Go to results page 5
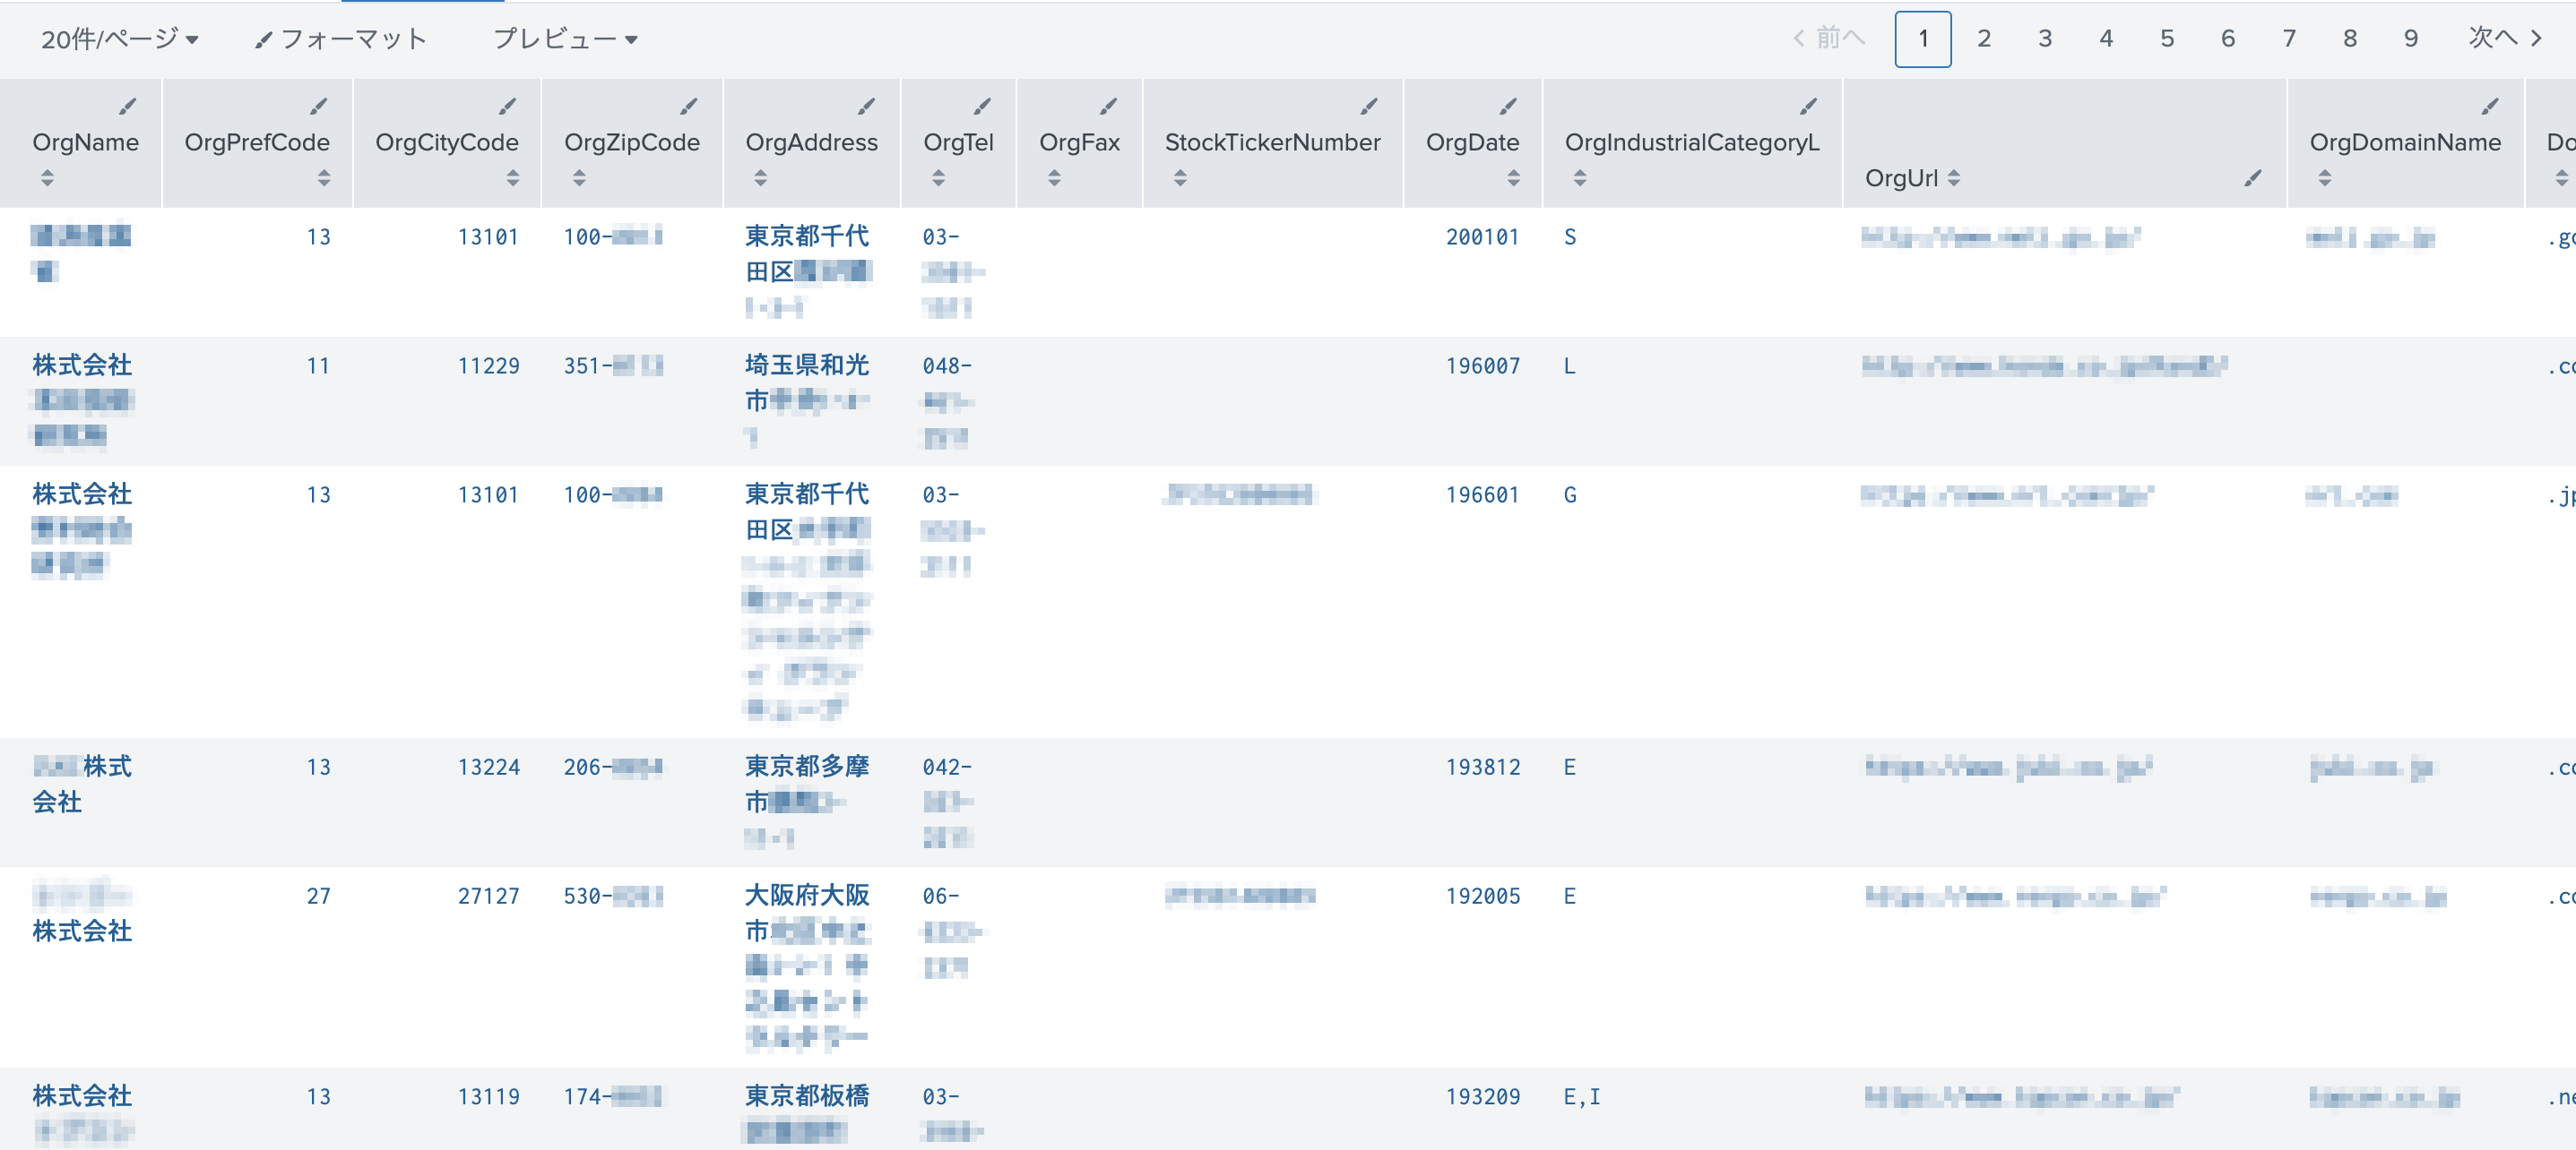This screenshot has width=2576, height=1150. (2166, 39)
